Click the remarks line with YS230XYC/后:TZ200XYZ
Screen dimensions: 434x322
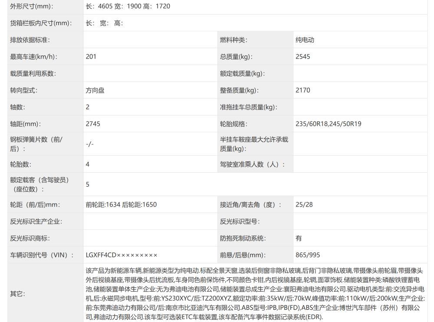pyautogui.click(x=255, y=299)
